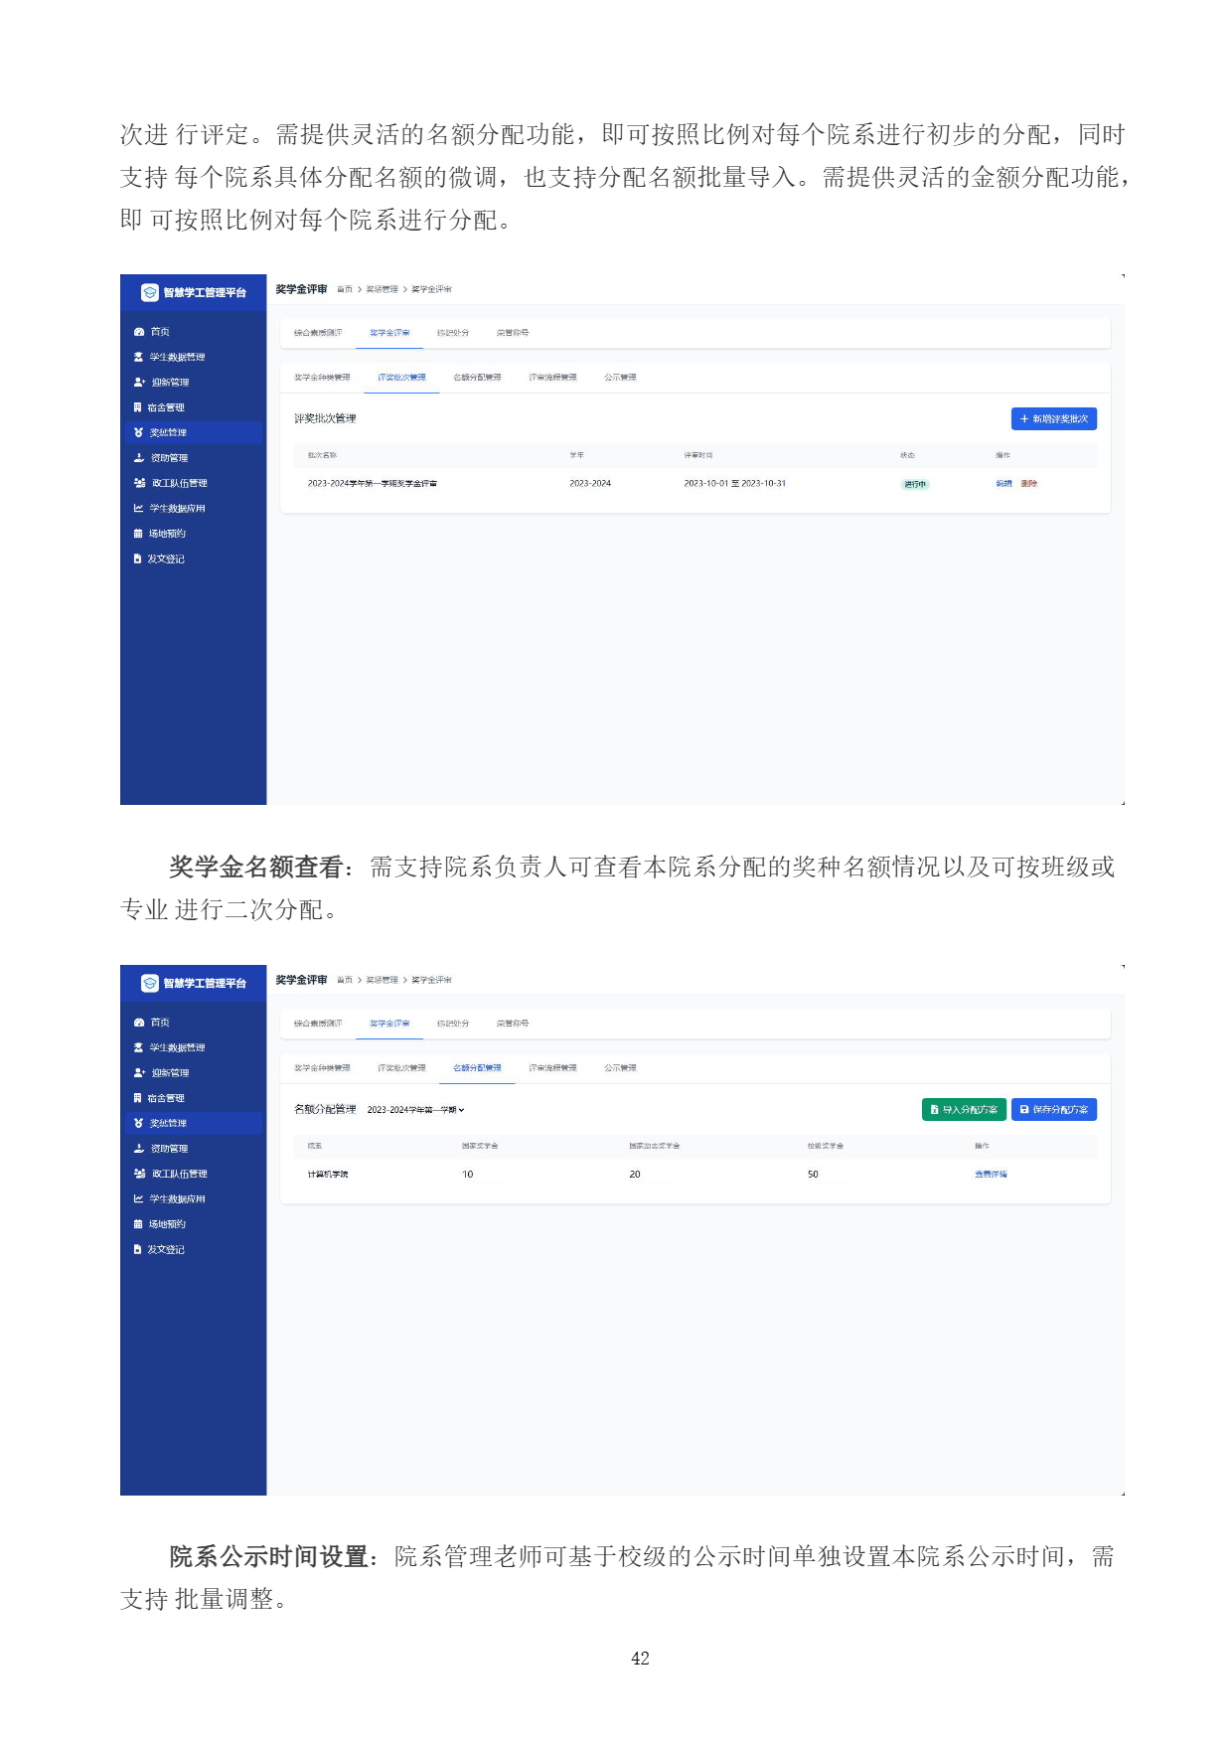The height and width of the screenshot is (1744, 1232).
Task: Switch to 荣誉称号 tab in 评奖批次管理 screenshot
Action: [513, 333]
